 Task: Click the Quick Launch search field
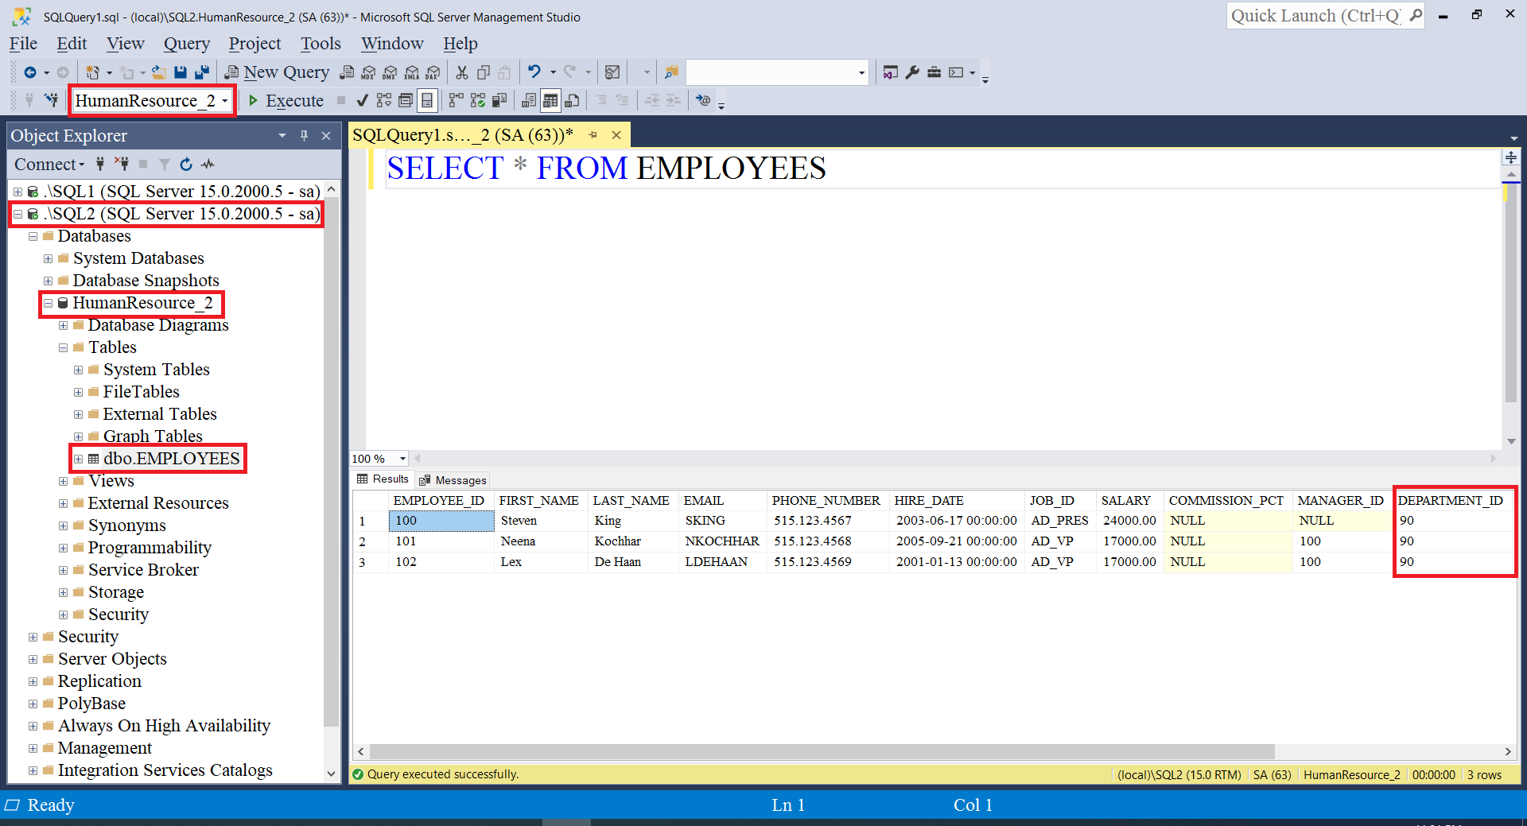pos(1315,16)
